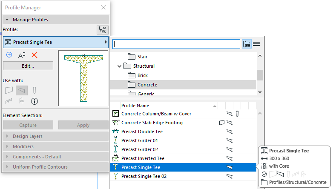Select the Brick folder in tree
This screenshot has height=189, width=333.
tap(184, 75)
